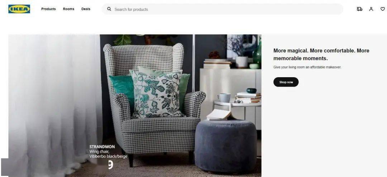This screenshot has width=387, height=177.
Task: Focus the Search for products field
Action: pyautogui.click(x=222, y=9)
